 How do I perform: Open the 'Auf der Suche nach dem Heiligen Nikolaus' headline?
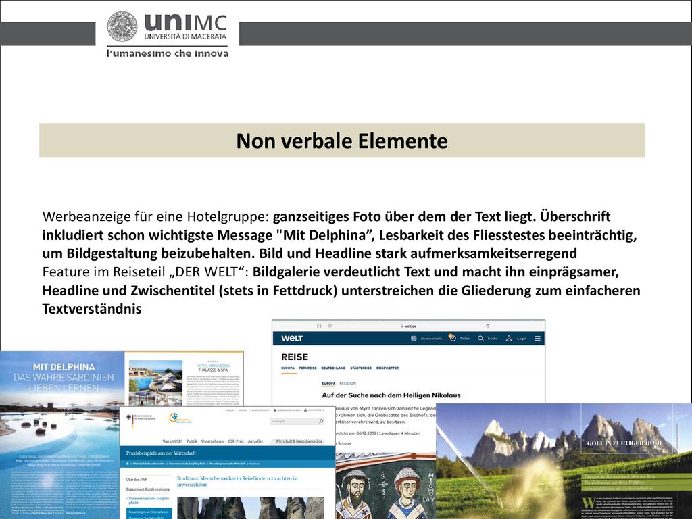click(x=391, y=395)
